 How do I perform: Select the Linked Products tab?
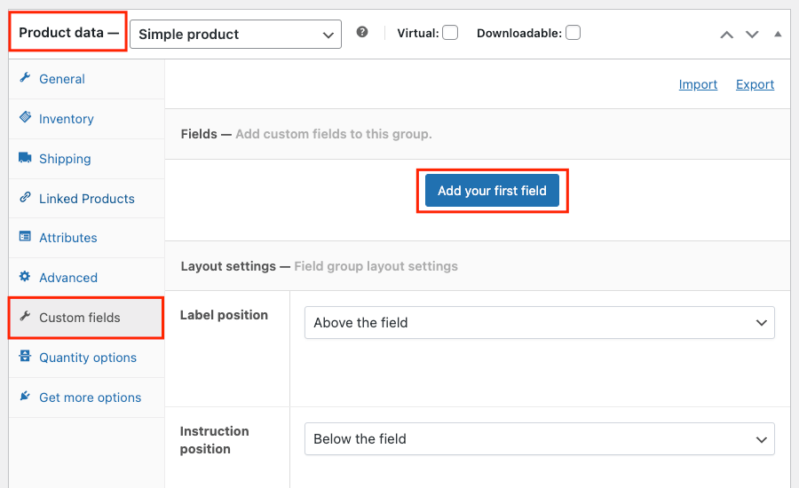coord(87,198)
